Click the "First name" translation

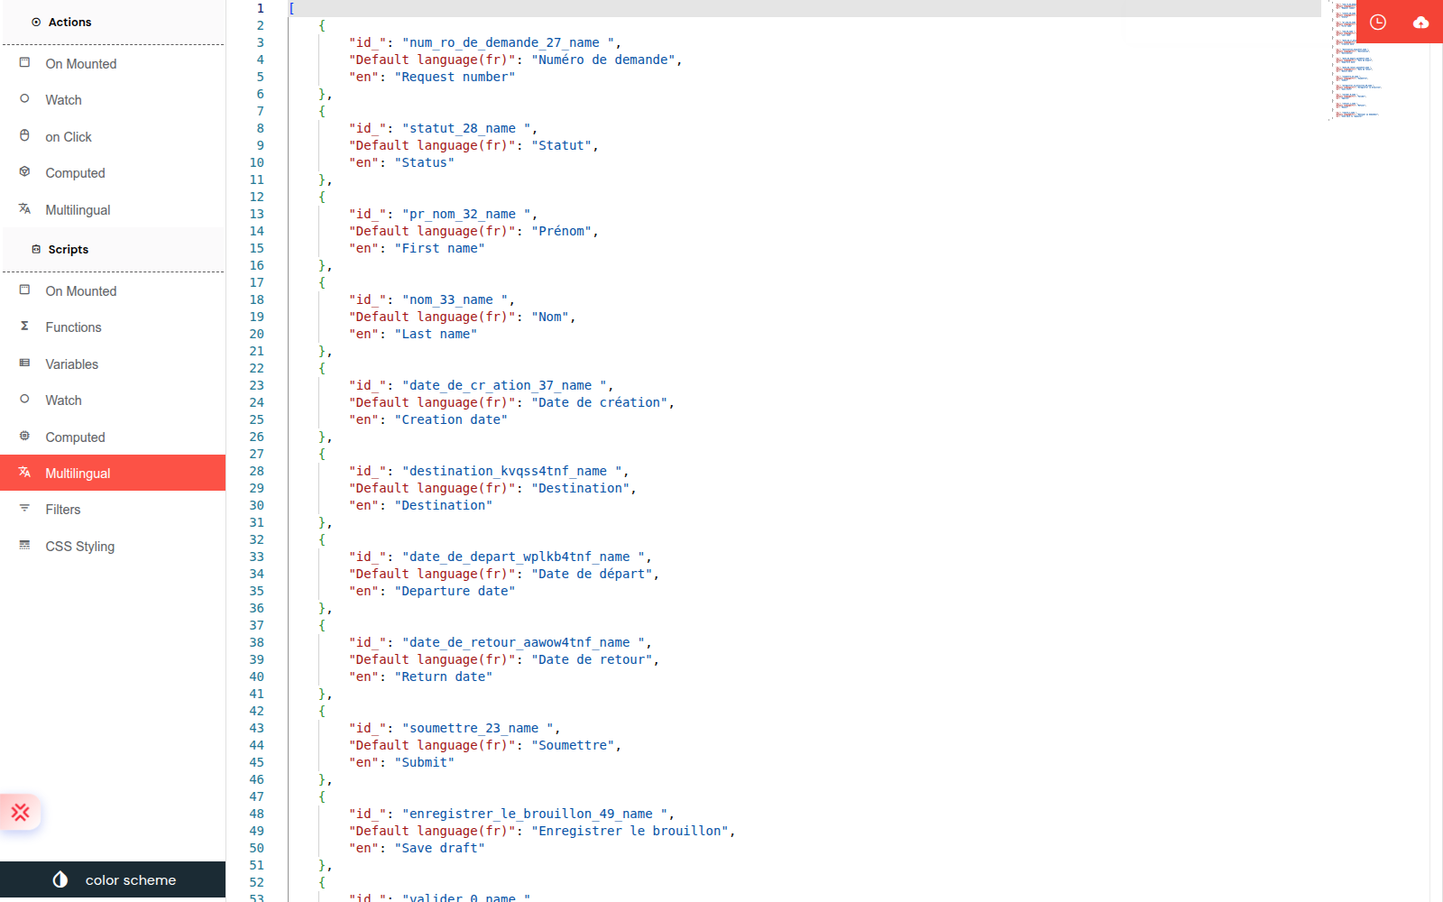439,249
